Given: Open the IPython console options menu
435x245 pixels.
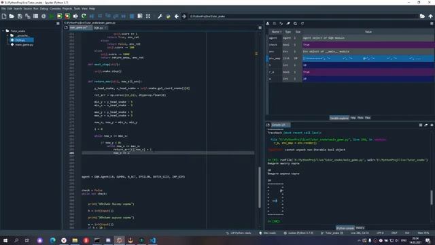Looking at the screenshot, I should [x=432, y=125].
